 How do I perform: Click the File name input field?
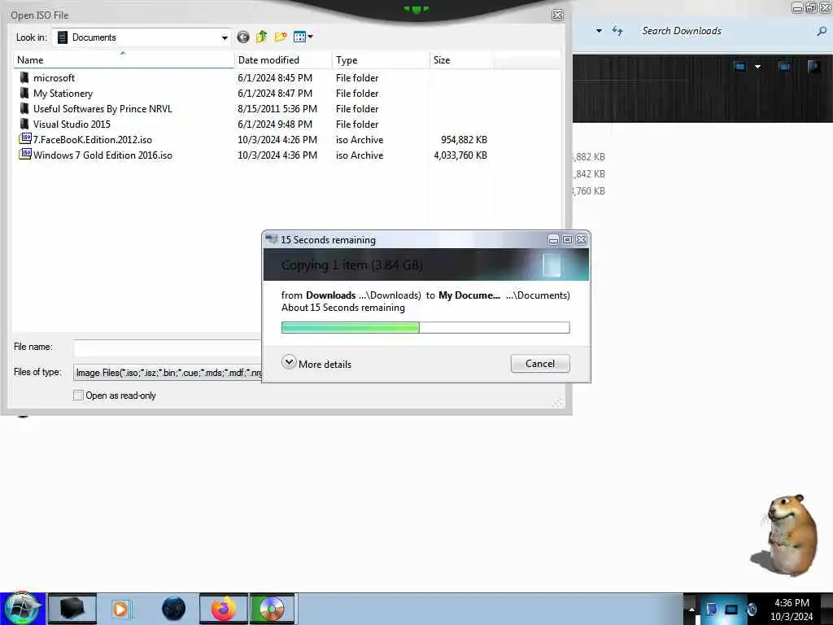point(168,348)
